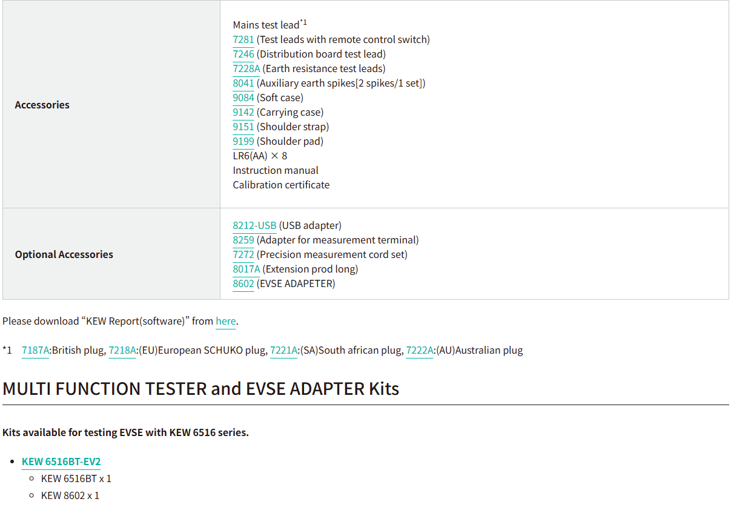Open the 7221A South African plug link

point(283,351)
